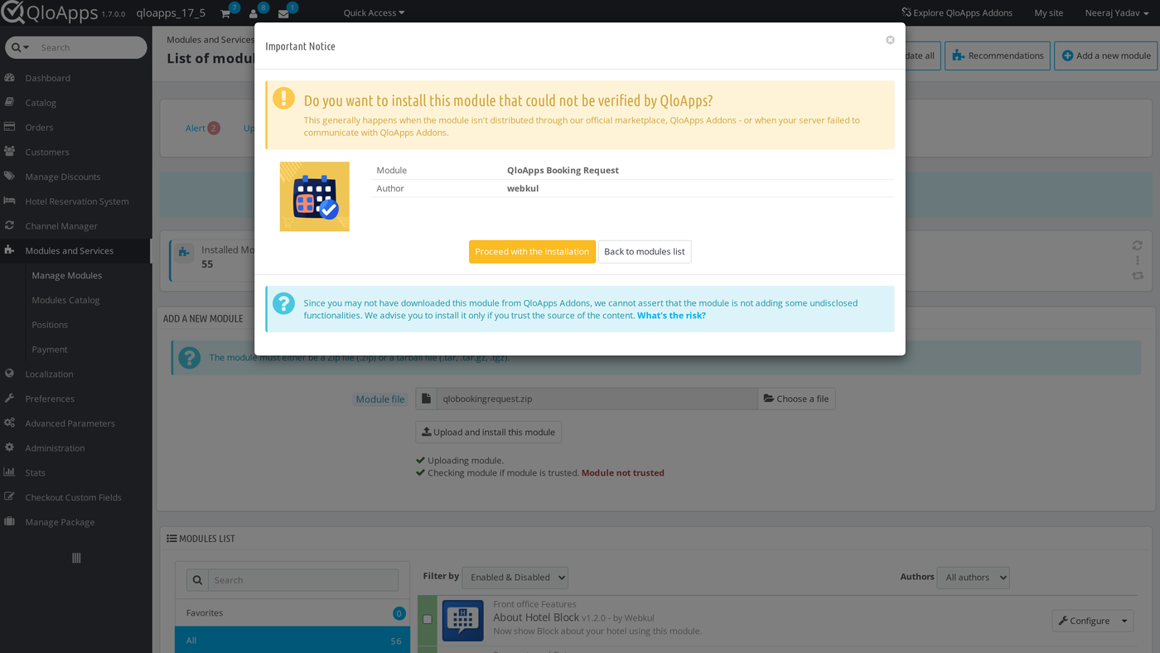Click the Dashboard sidebar icon
This screenshot has width=1160, height=653.
(x=10, y=78)
